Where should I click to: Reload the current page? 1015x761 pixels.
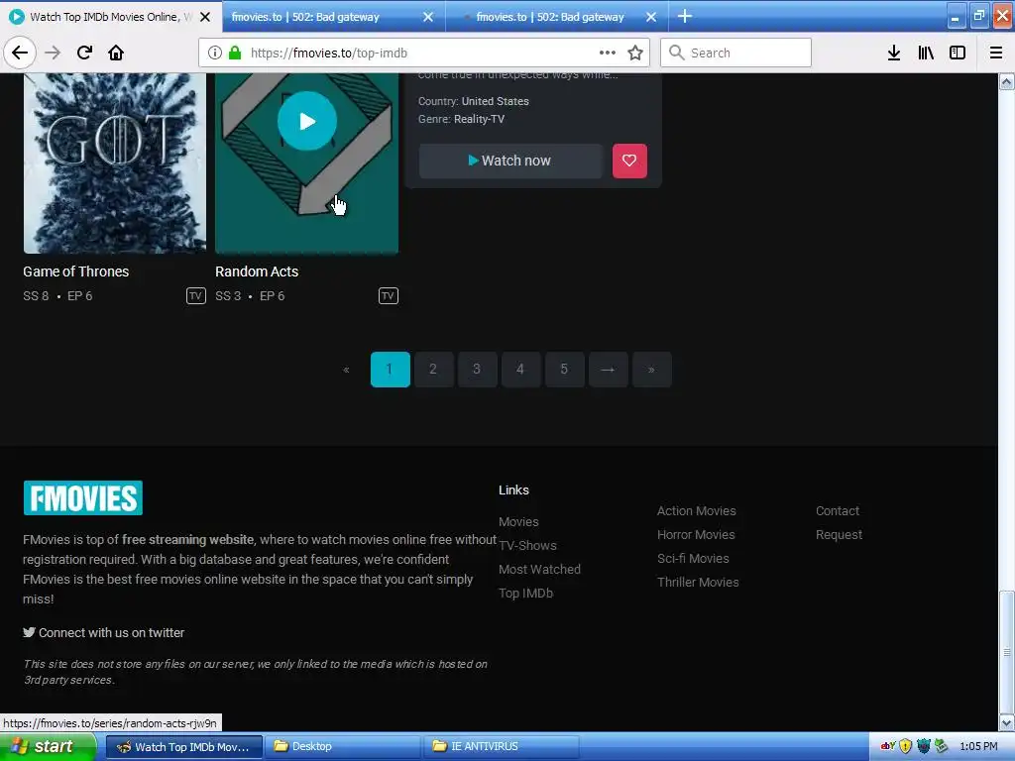tap(84, 53)
